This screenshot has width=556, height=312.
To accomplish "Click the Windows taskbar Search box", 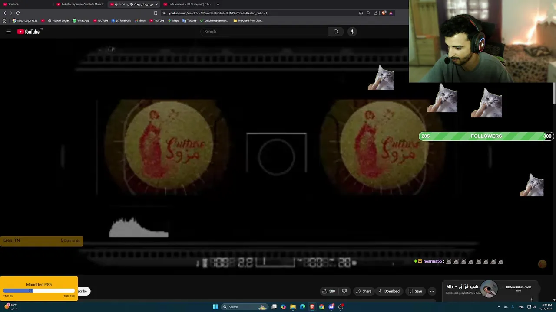I will [x=244, y=307].
